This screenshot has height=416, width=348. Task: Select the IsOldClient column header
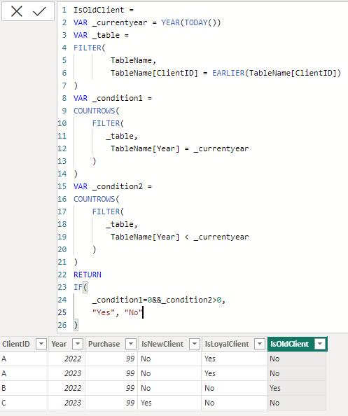point(290,344)
